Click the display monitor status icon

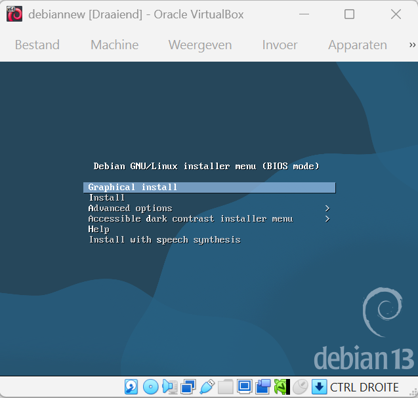click(x=245, y=387)
